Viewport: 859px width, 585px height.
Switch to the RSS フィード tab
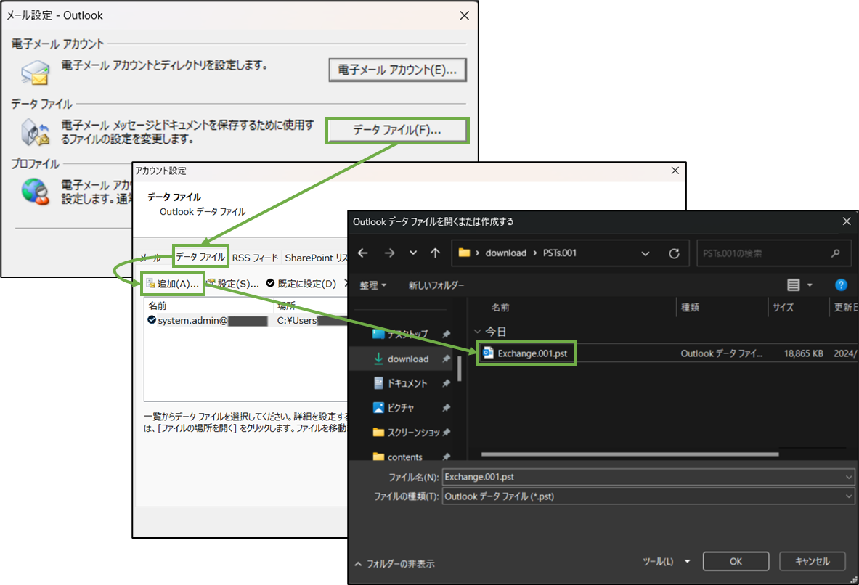click(x=255, y=258)
